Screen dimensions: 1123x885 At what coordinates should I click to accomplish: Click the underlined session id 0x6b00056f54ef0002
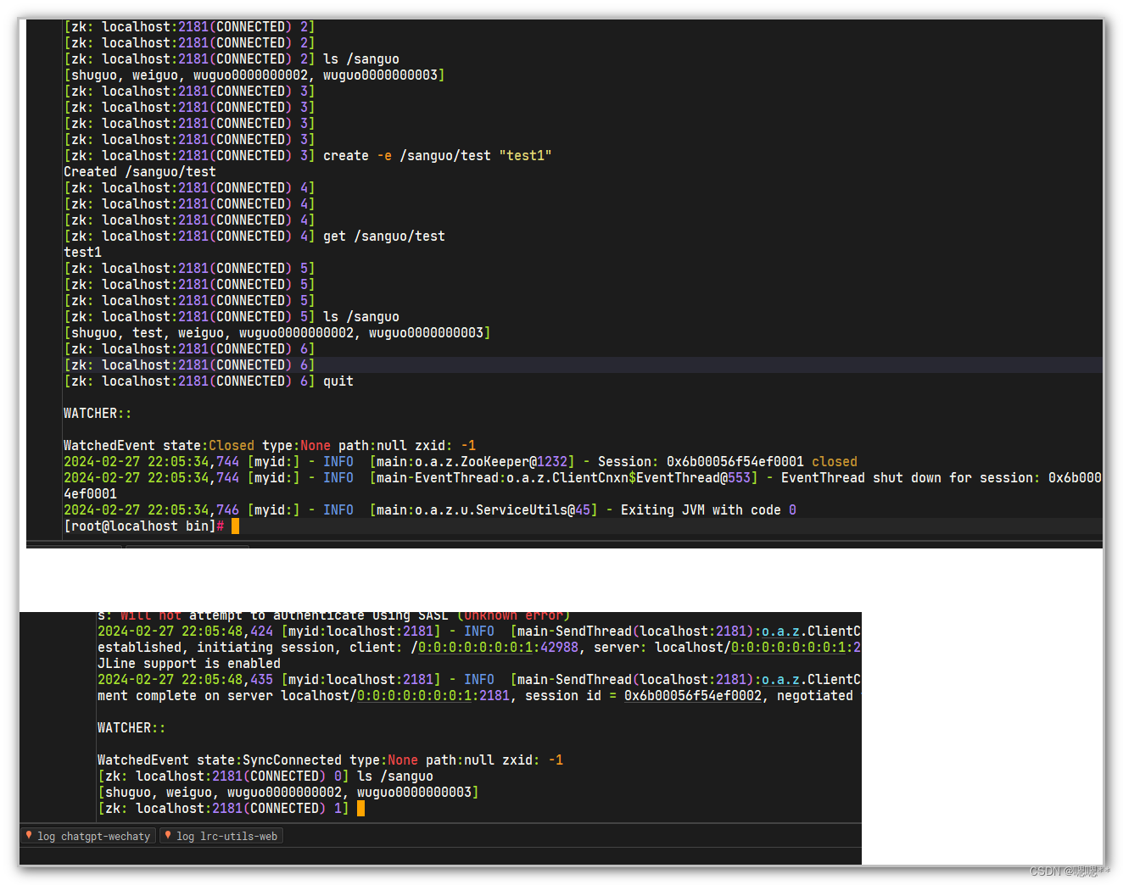(693, 696)
